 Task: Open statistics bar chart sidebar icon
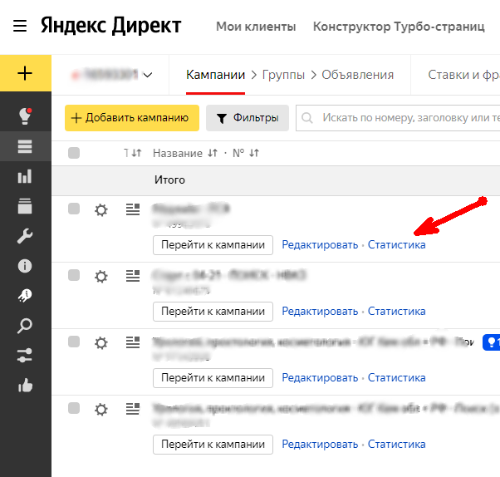(25, 176)
